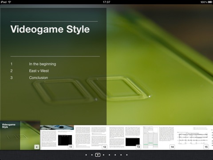The width and height of the screenshot is (213, 160).
Task: Tap the Videogame Style chapter cover thumbnail
Action: tap(20, 136)
